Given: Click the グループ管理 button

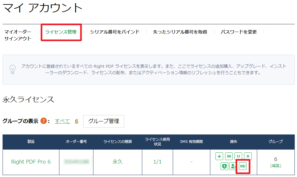Looking at the screenshot, I should click(104, 121).
